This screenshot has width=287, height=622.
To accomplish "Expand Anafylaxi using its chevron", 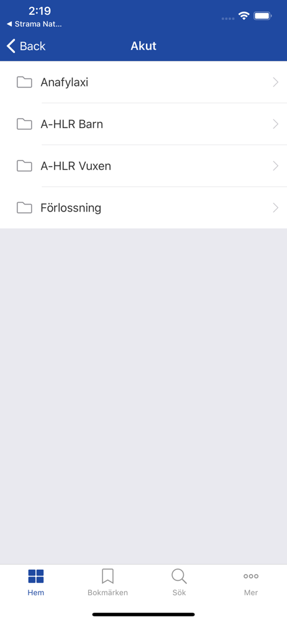I will [x=275, y=83].
